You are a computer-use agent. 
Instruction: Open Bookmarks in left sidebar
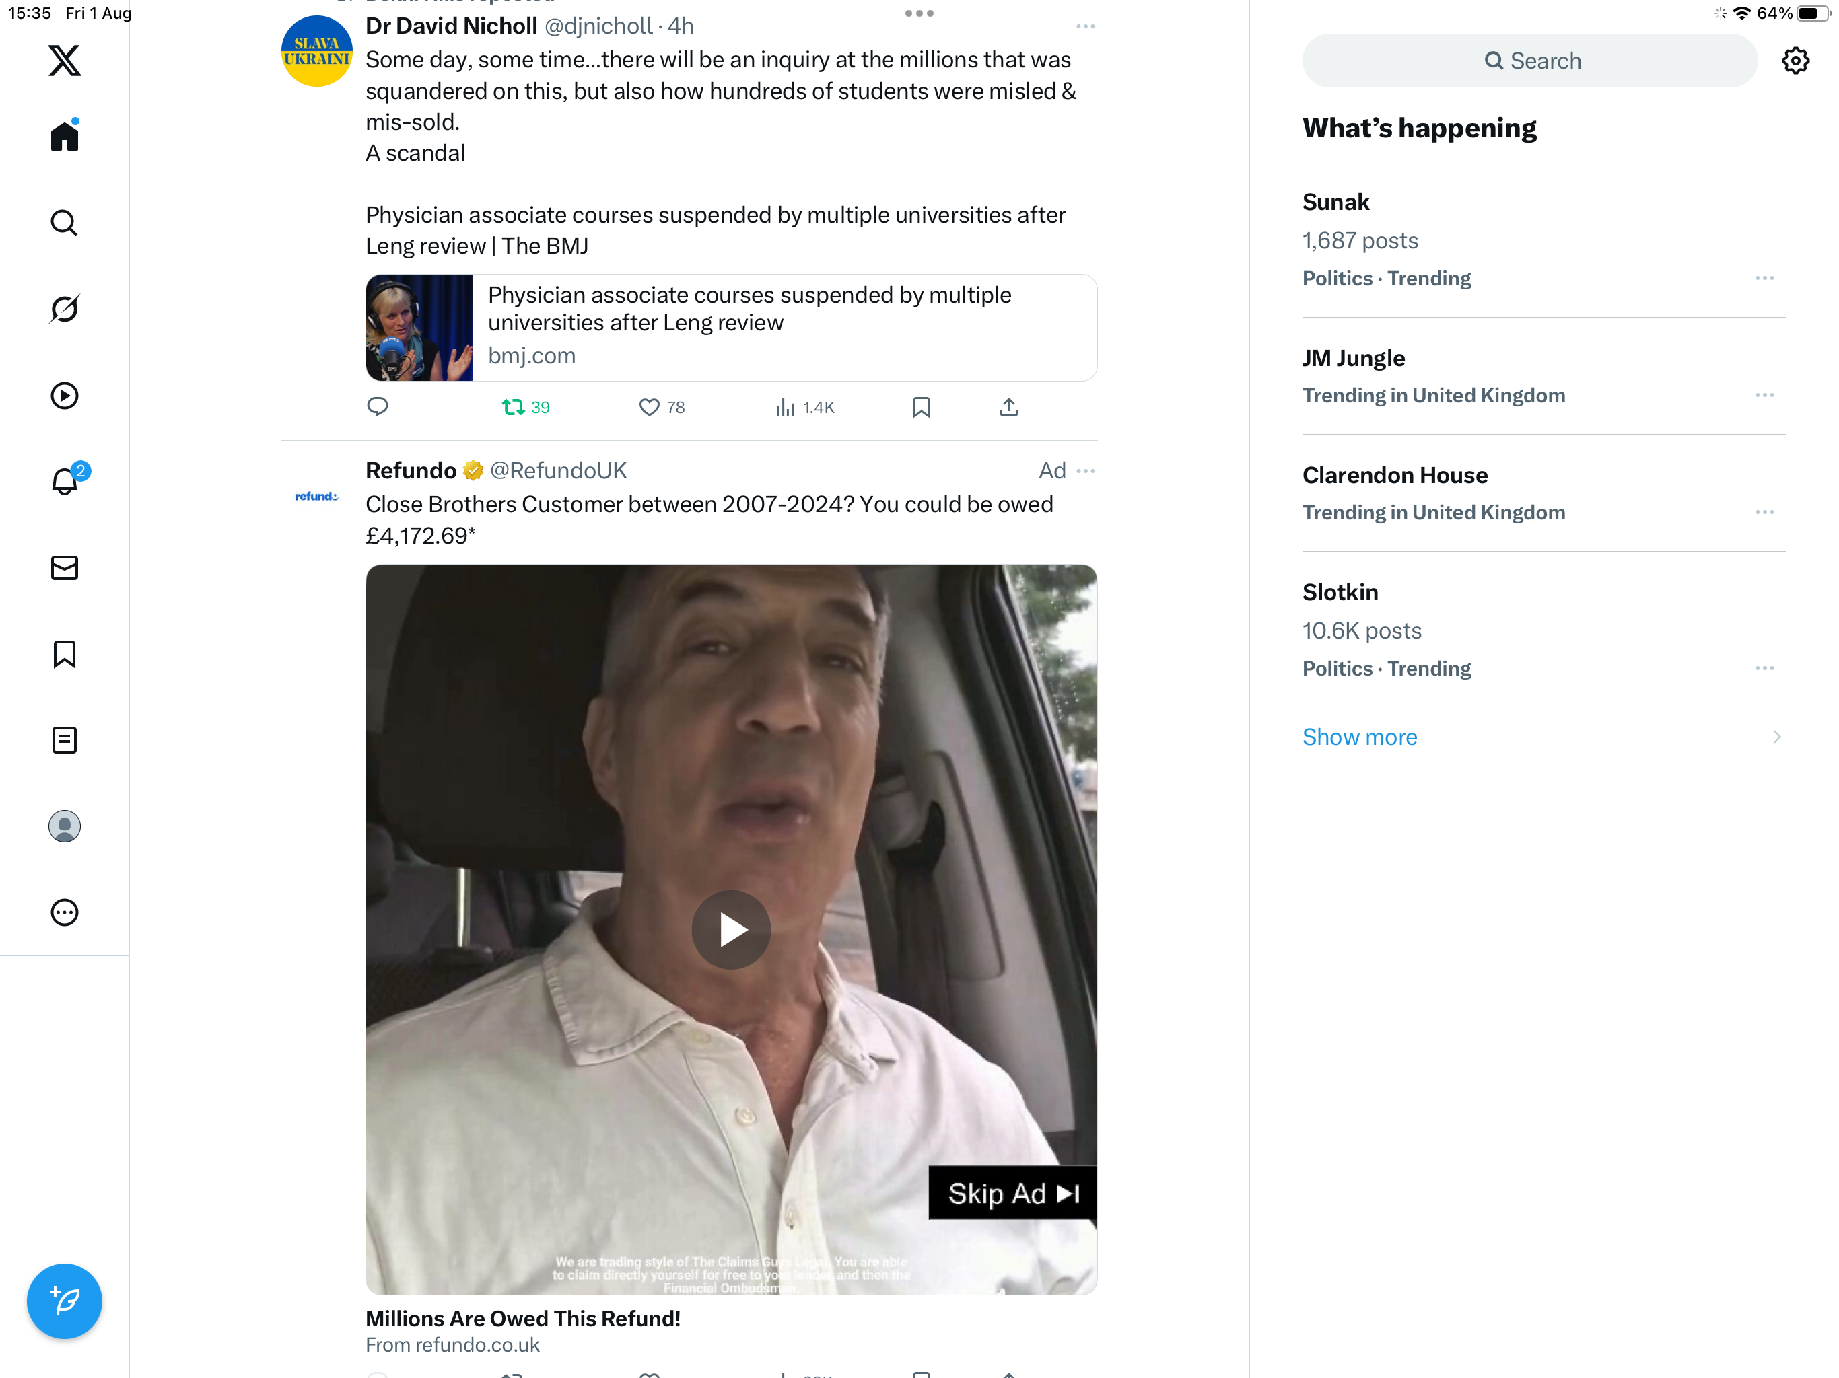[64, 654]
